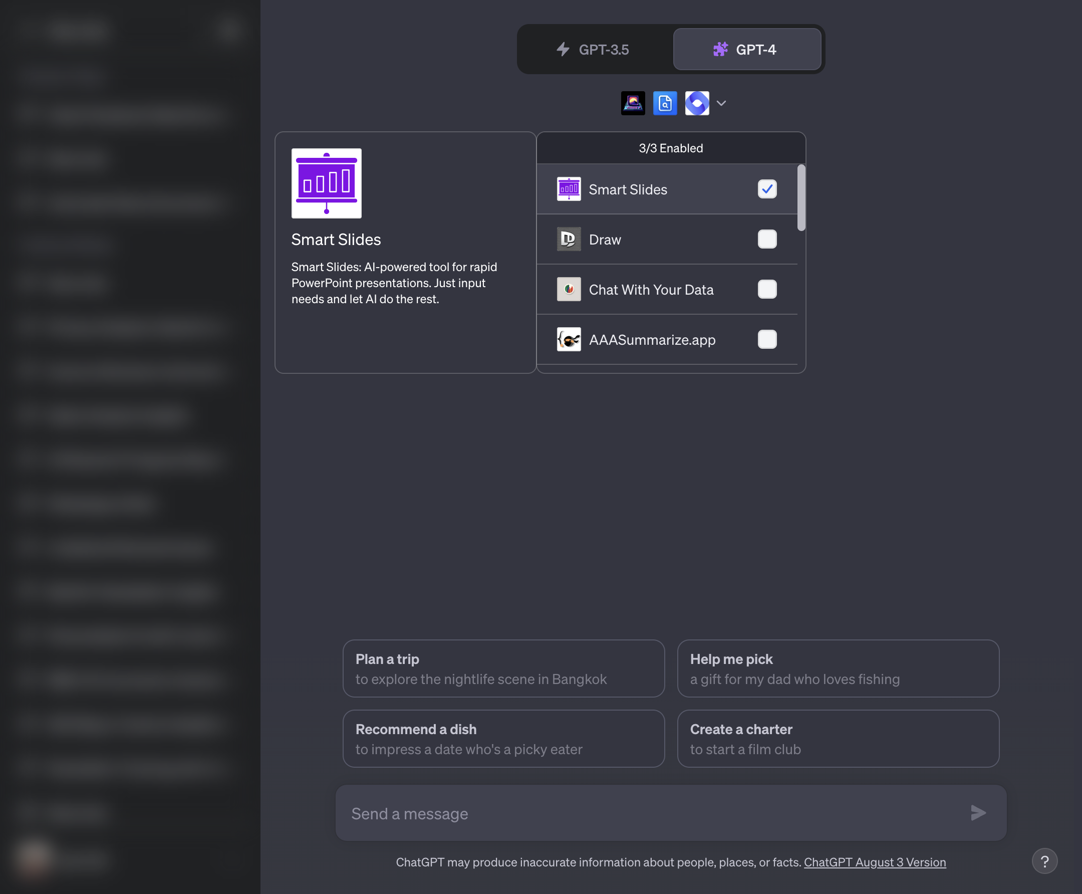Screen dimensions: 1082x894
Task: Collapse the plugin list using the chevron arrow
Action: point(721,104)
